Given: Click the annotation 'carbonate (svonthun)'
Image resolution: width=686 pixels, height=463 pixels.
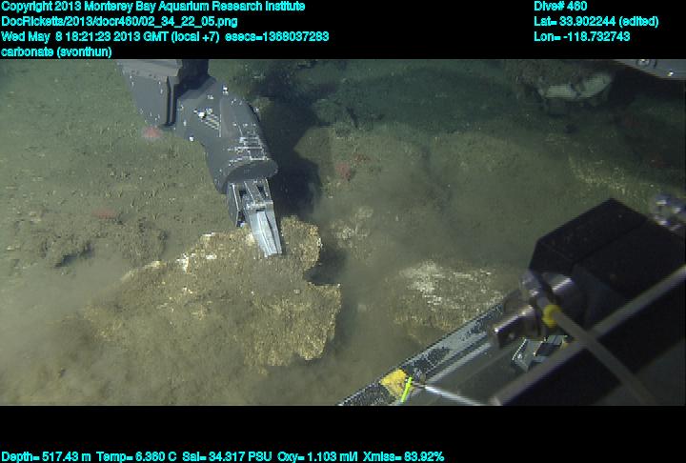Looking at the screenshot, I should pos(56,51).
